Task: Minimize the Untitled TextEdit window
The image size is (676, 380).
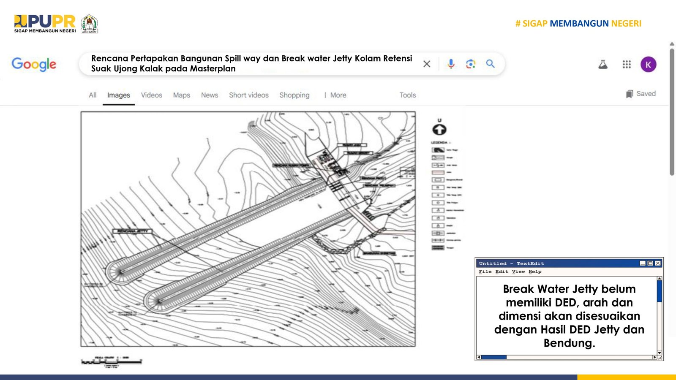Action: click(643, 263)
